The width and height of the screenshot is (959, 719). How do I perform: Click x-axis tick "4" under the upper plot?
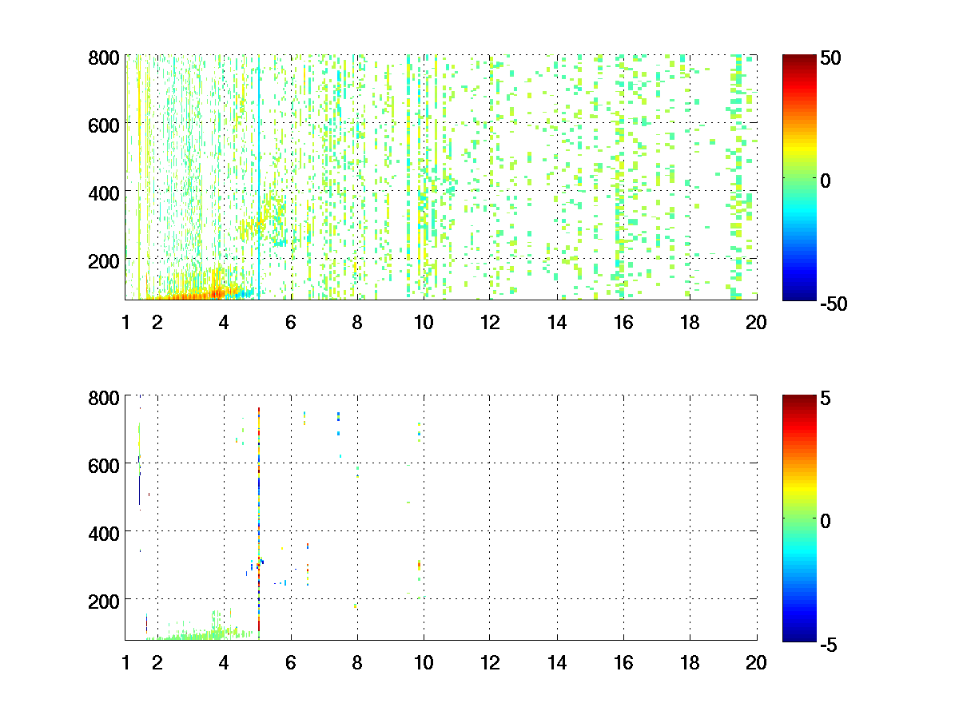click(224, 323)
